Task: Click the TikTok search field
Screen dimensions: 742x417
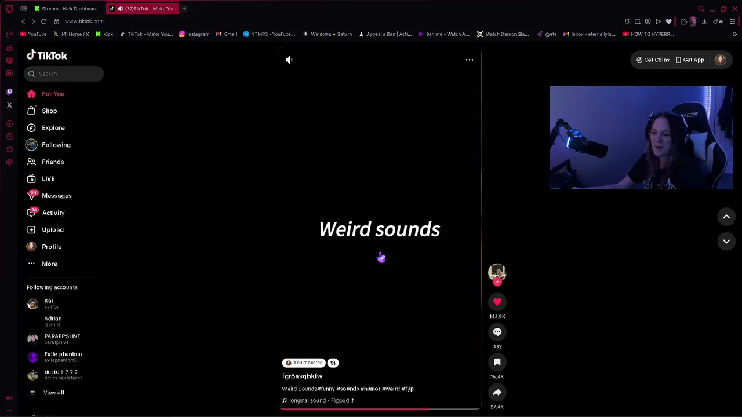Action: click(x=64, y=74)
